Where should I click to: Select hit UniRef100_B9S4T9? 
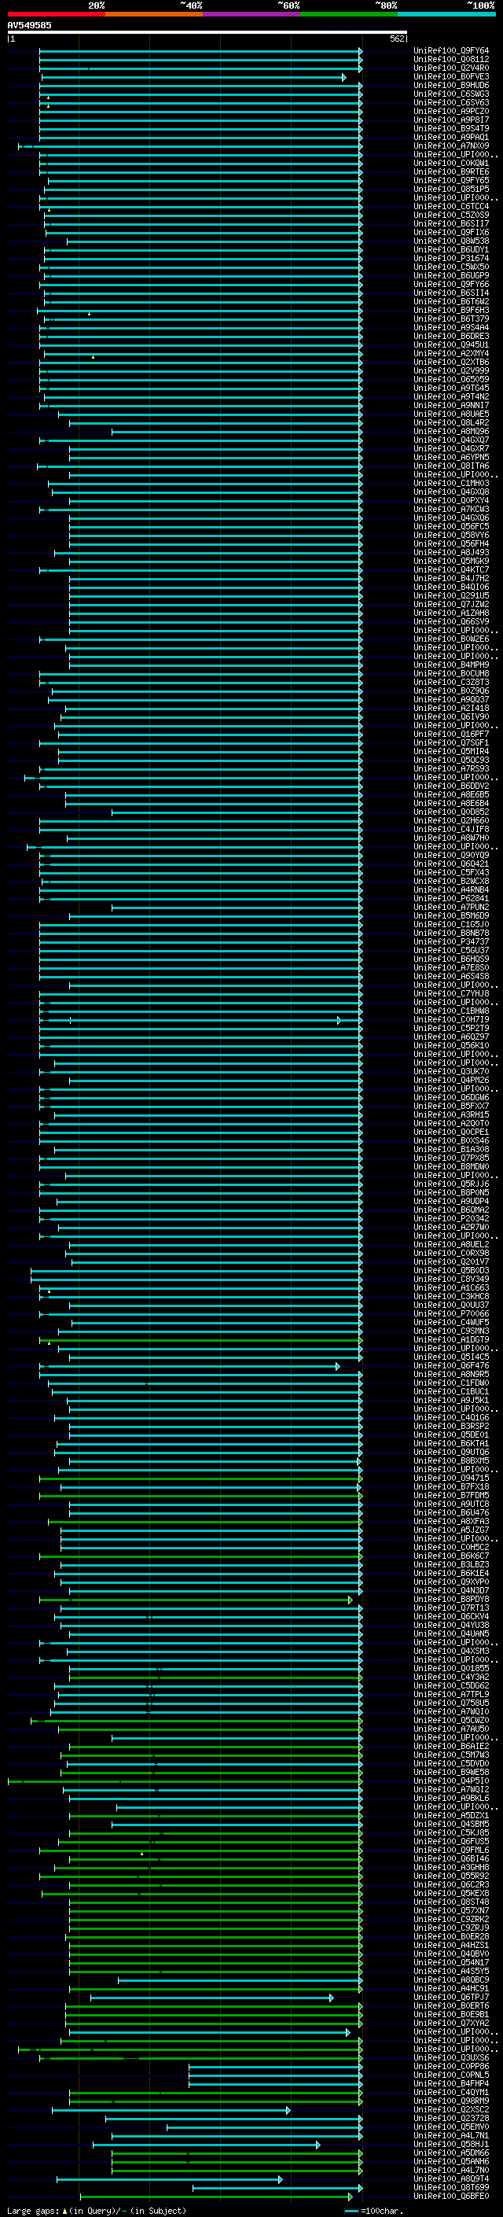451,128
